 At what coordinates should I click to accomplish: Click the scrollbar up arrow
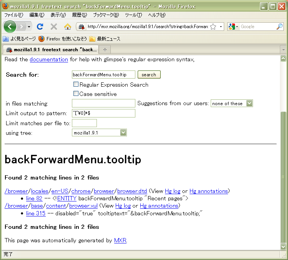[x=283, y=59]
